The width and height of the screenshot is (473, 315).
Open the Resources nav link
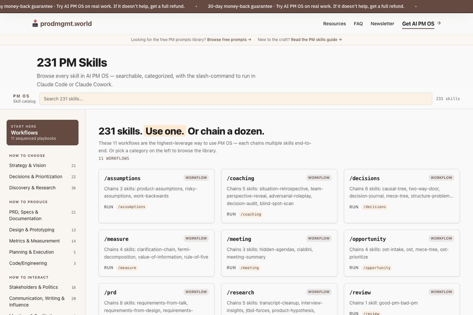coord(334,24)
